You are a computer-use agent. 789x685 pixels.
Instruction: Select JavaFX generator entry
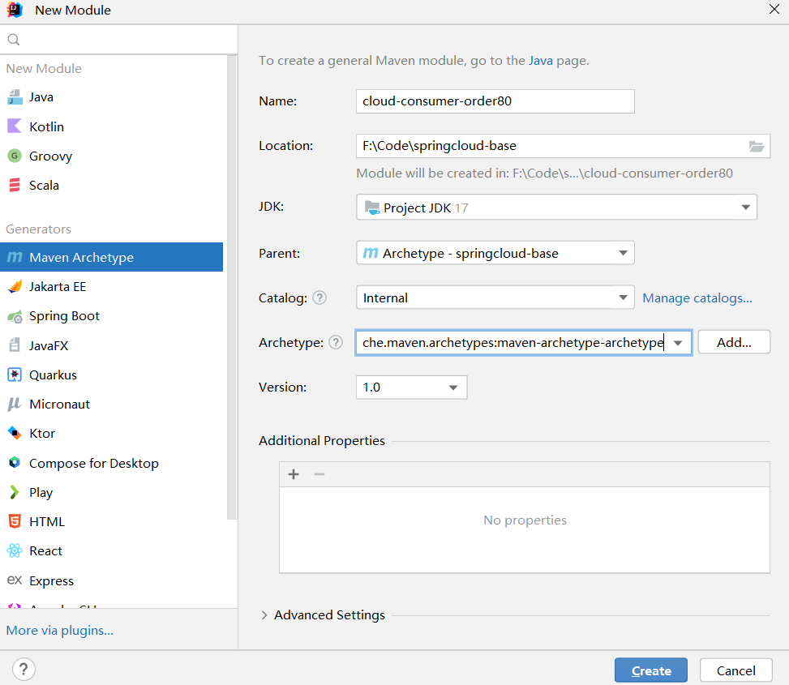tap(112, 345)
